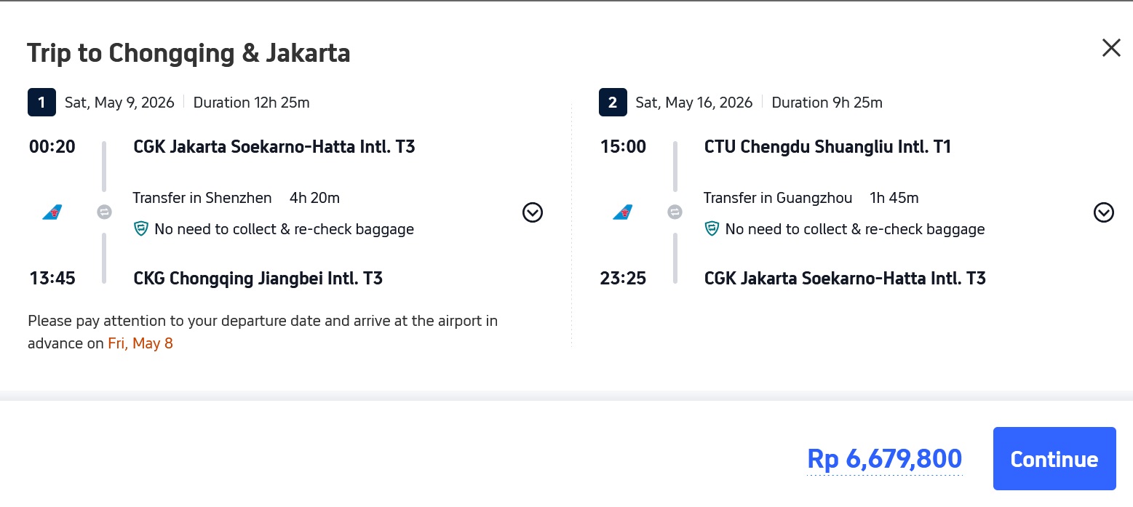
Task: Click the China Southern logo for outbound flight
Action: point(52,212)
